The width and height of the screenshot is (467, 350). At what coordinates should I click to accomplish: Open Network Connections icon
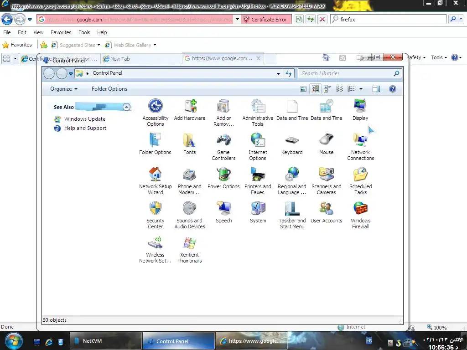(x=360, y=147)
